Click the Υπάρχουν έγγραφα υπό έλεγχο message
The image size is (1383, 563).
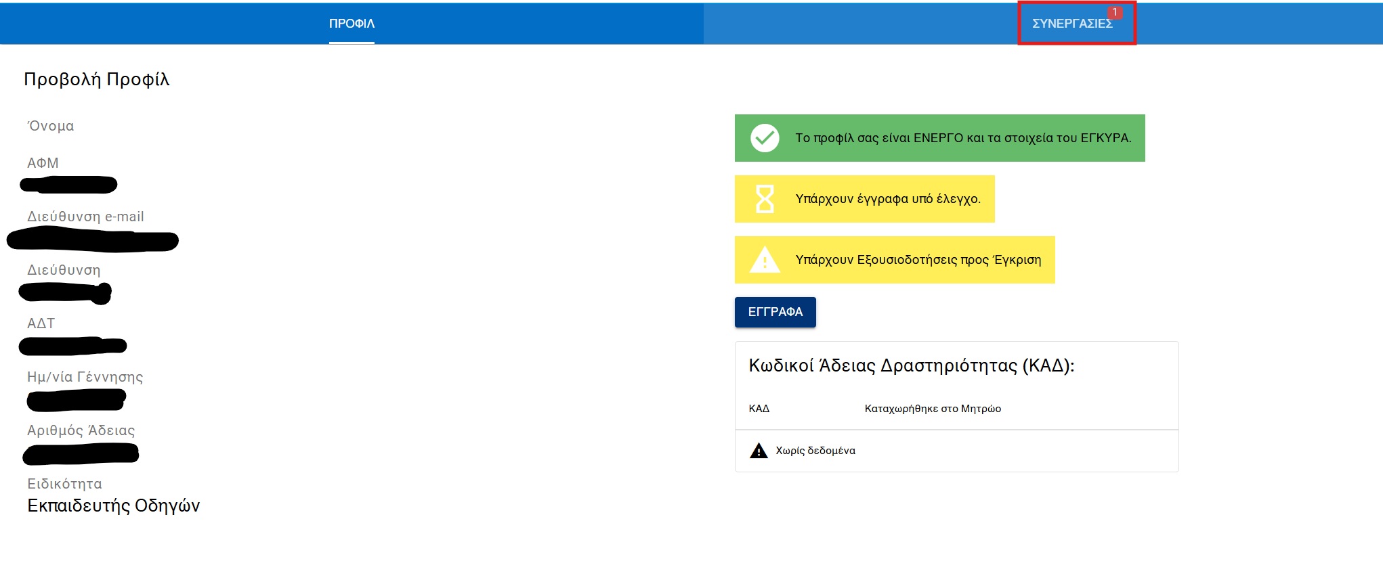coord(887,199)
